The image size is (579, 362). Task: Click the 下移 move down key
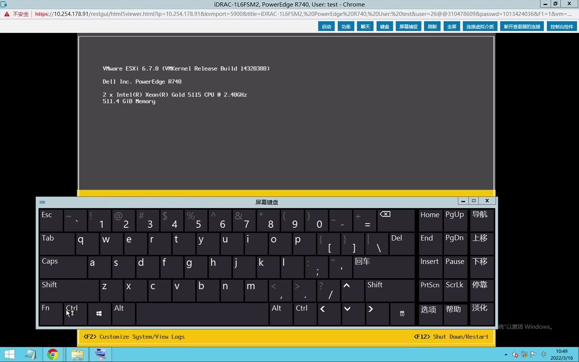click(481, 267)
